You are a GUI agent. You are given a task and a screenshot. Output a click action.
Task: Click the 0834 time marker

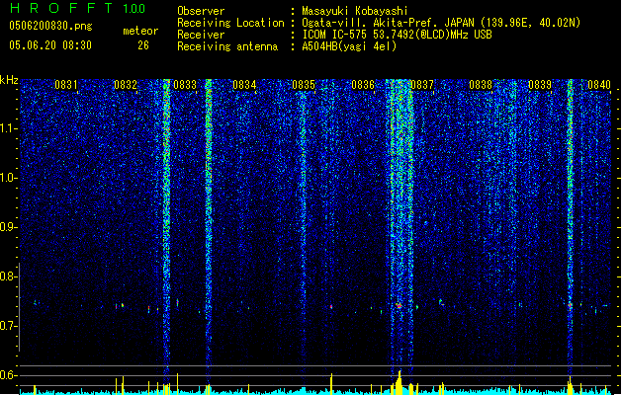pyautogui.click(x=244, y=85)
